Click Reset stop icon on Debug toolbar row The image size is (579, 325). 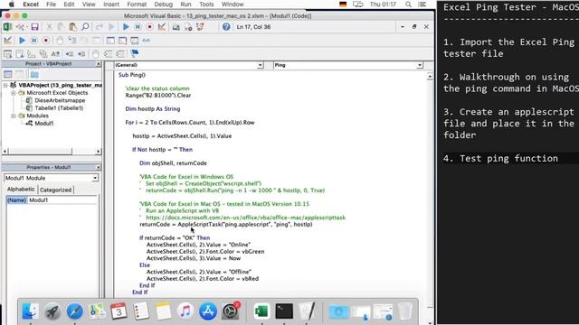[x=46, y=41]
